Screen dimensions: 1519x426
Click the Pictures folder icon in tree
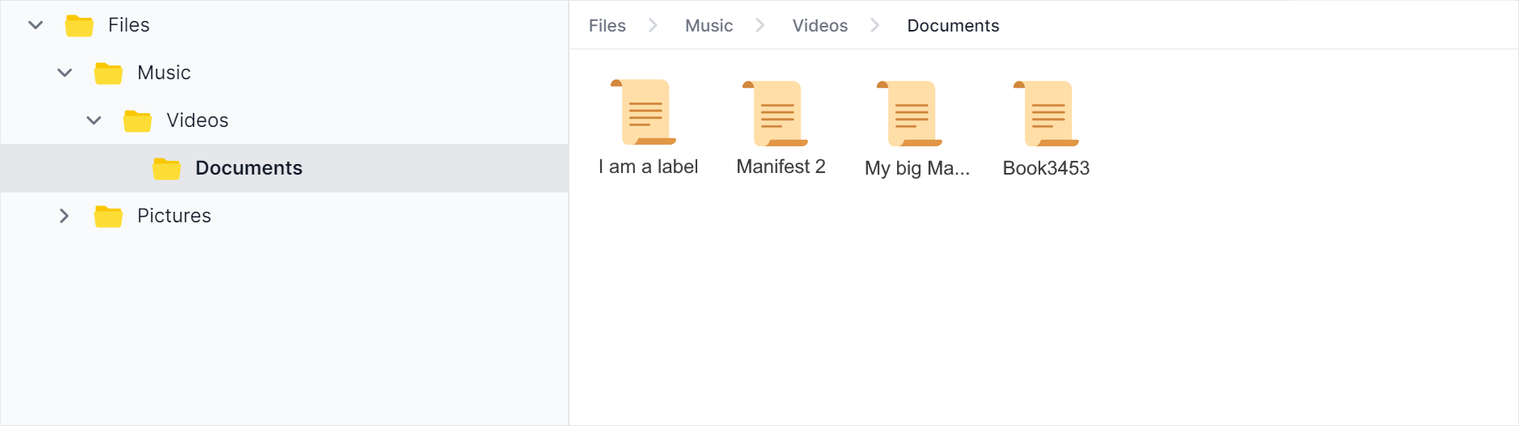(108, 217)
